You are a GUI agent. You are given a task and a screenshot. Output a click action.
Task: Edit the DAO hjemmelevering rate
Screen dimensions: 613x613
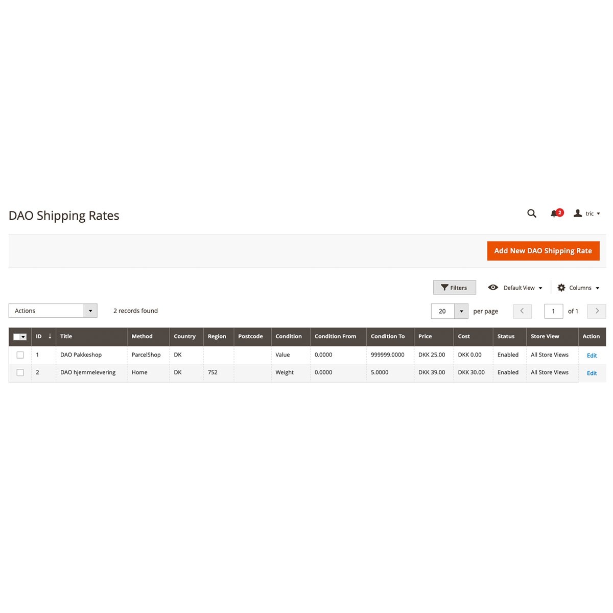(592, 373)
